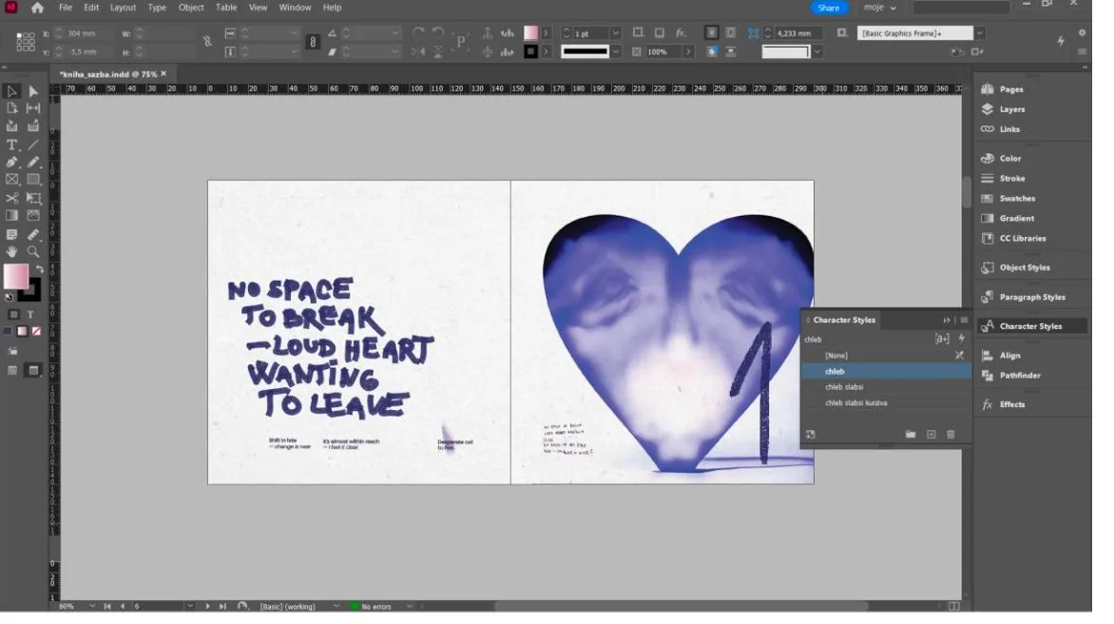Open the Window menu
The height and width of the screenshot is (624, 1114).
pyautogui.click(x=295, y=8)
